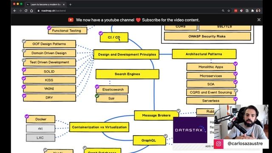This screenshot has height=153, width=272.
Task: Open the Domain Driven Design node
Action: (49, 53)
